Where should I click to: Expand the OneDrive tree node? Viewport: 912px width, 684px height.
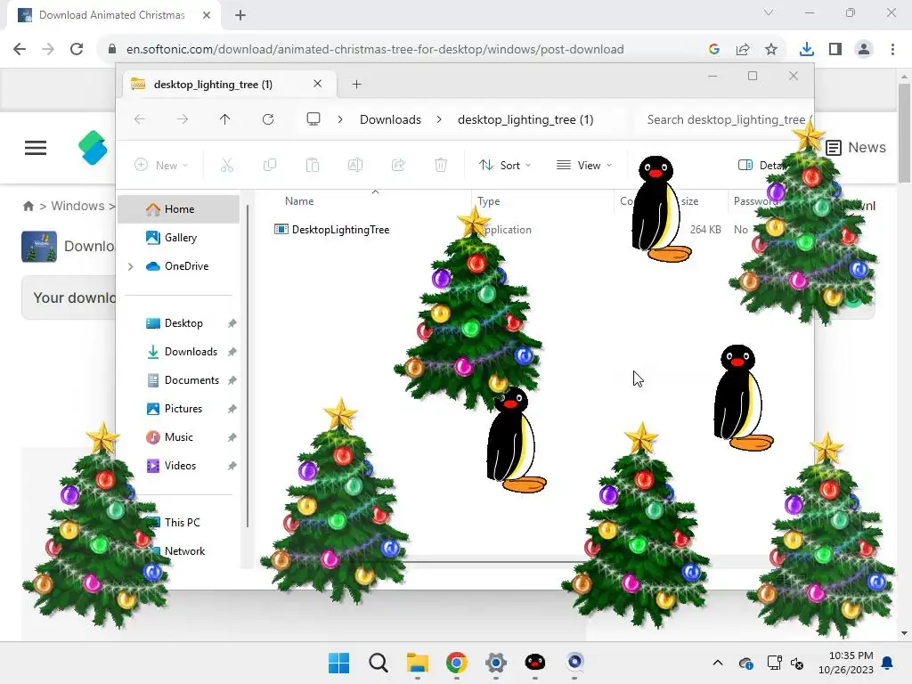130,266
